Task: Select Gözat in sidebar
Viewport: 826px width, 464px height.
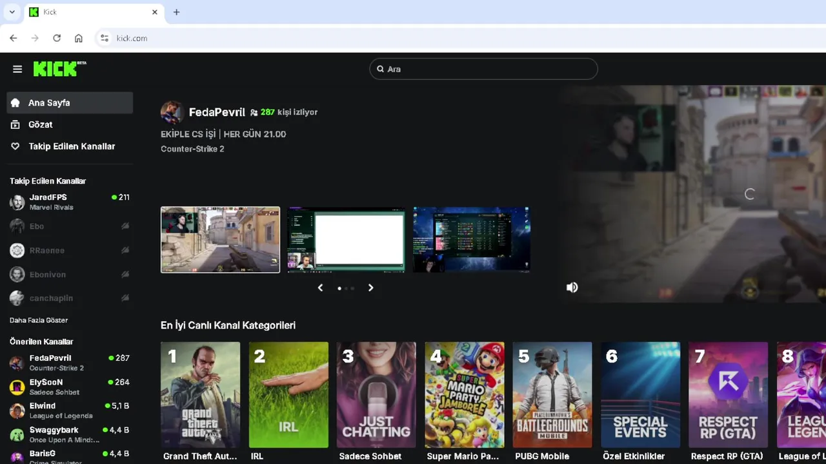Action: click(70, 124)
